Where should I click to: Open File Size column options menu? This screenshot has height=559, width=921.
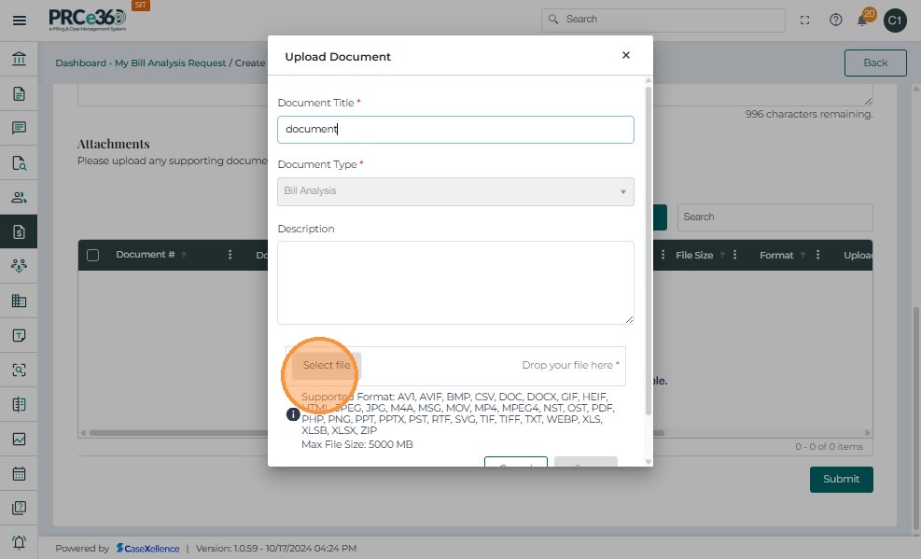pos(734,254)
